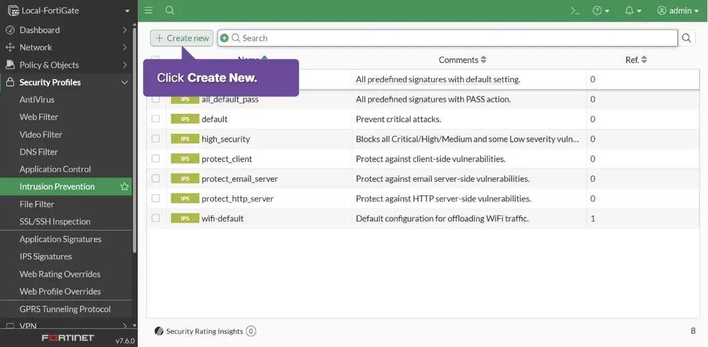Click the Policy & Objects icon
Image resolution: width=708 pixels, height=347 pixels.
(x=10, y=65)
